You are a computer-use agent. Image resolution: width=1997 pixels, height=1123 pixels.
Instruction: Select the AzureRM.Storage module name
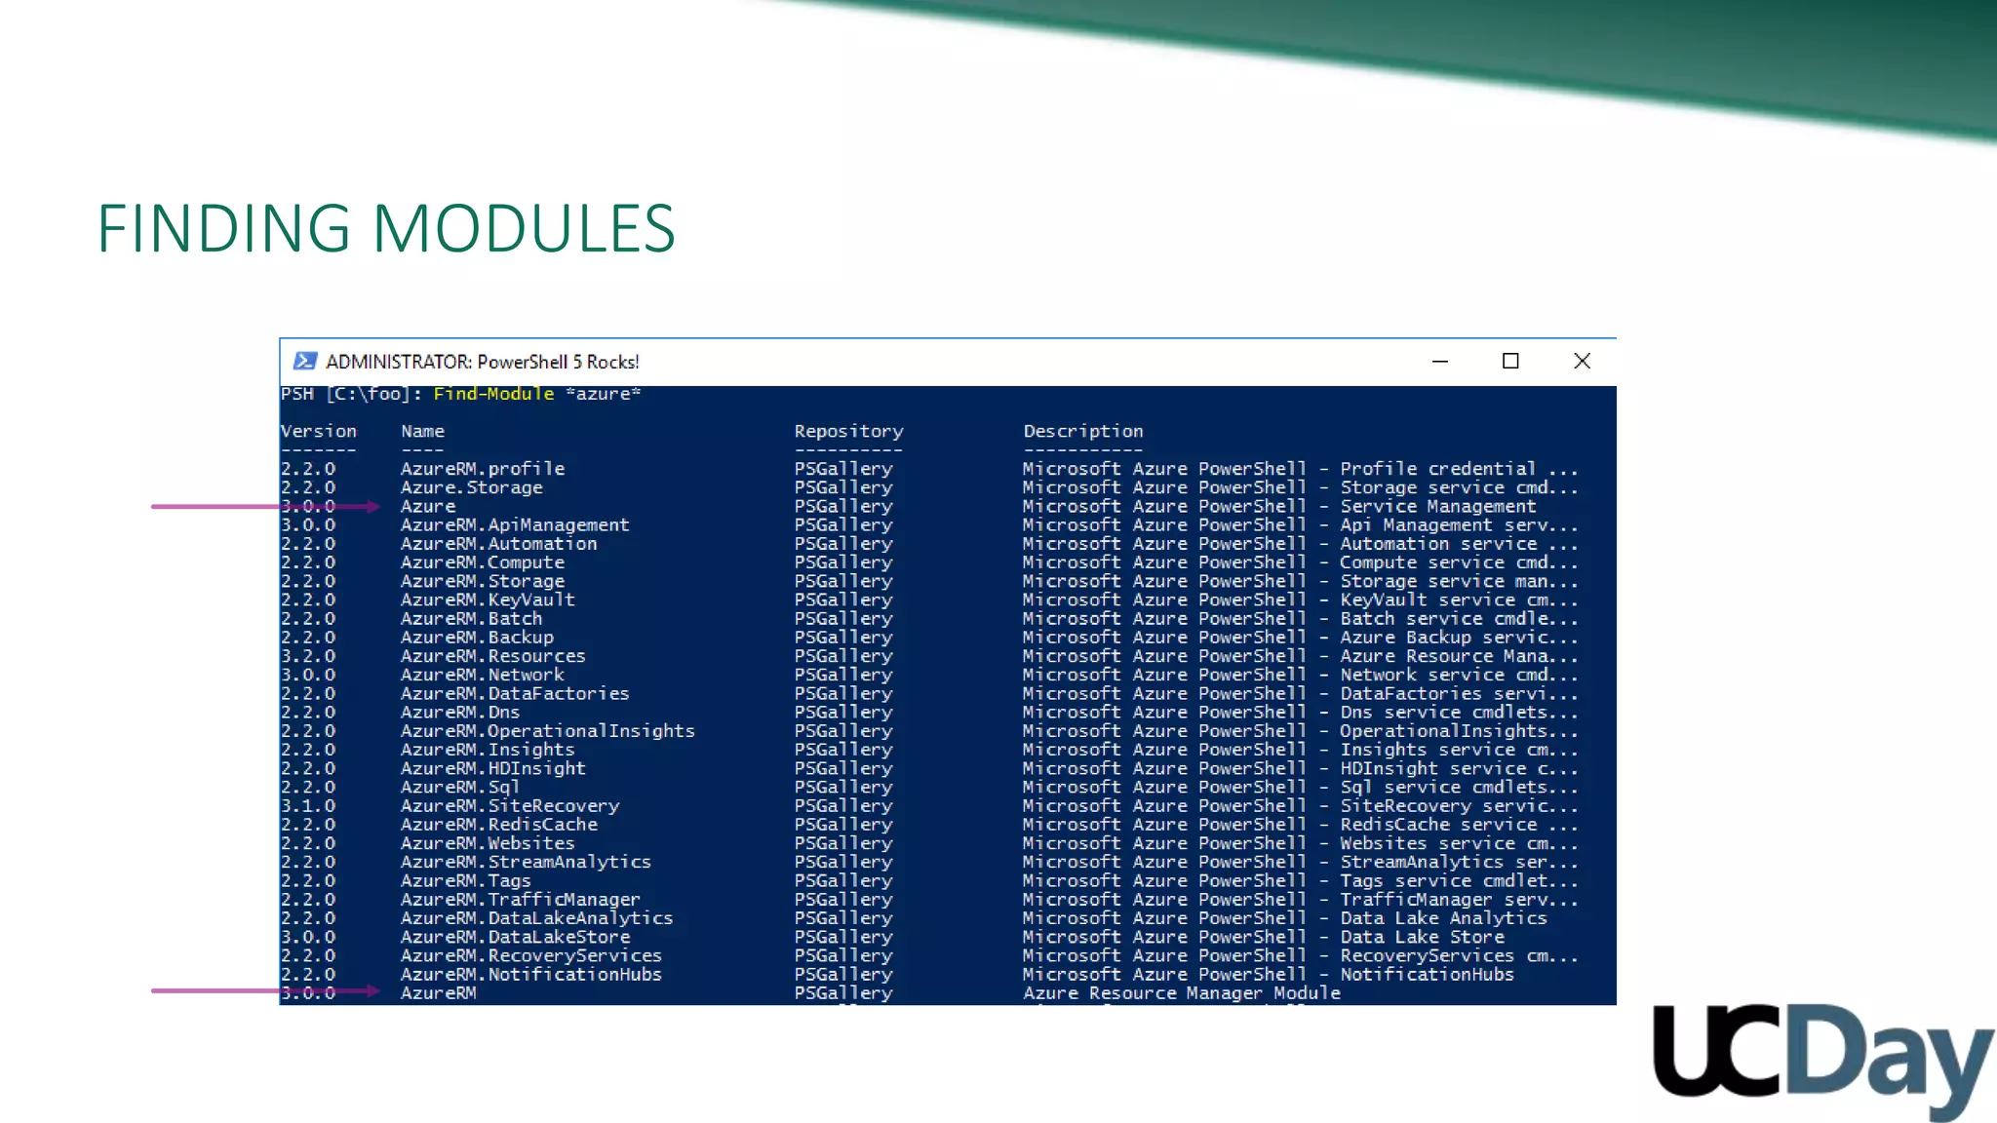point(483,581)
